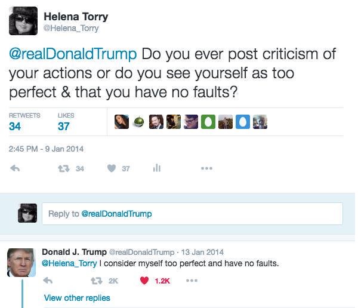Click the green egg avatar among likers
The width and height of the screenshot is (358, 308).
[x=208, y=122]
